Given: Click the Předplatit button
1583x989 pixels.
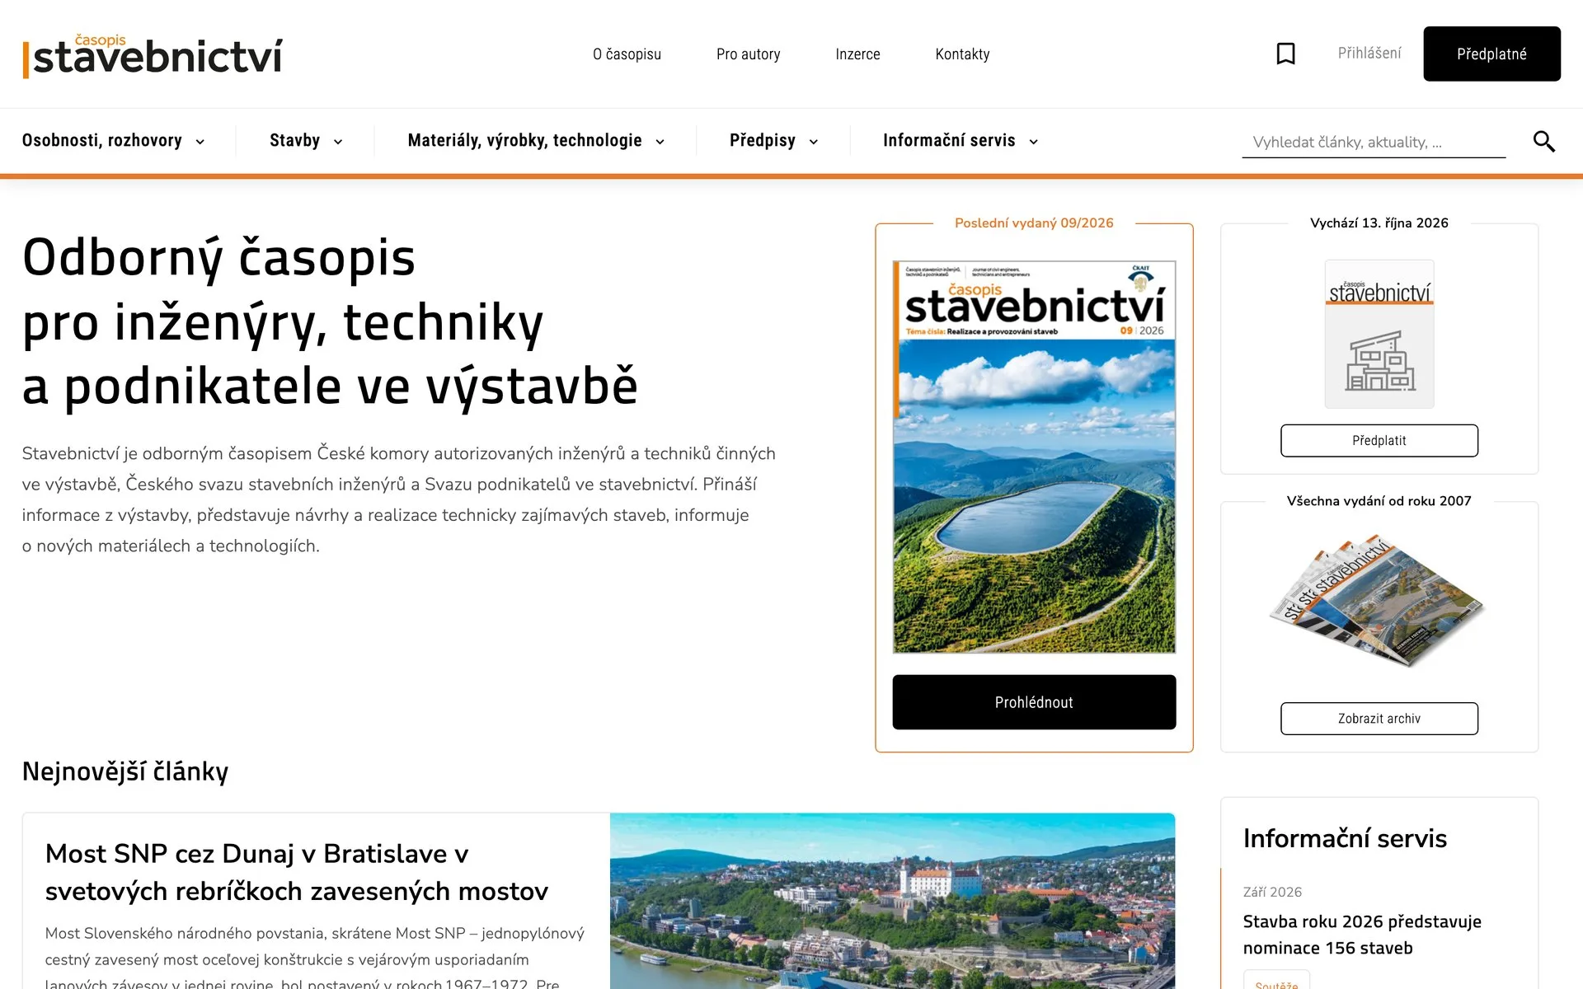Looking at the screenshot, I should (x=1379, y=441).
